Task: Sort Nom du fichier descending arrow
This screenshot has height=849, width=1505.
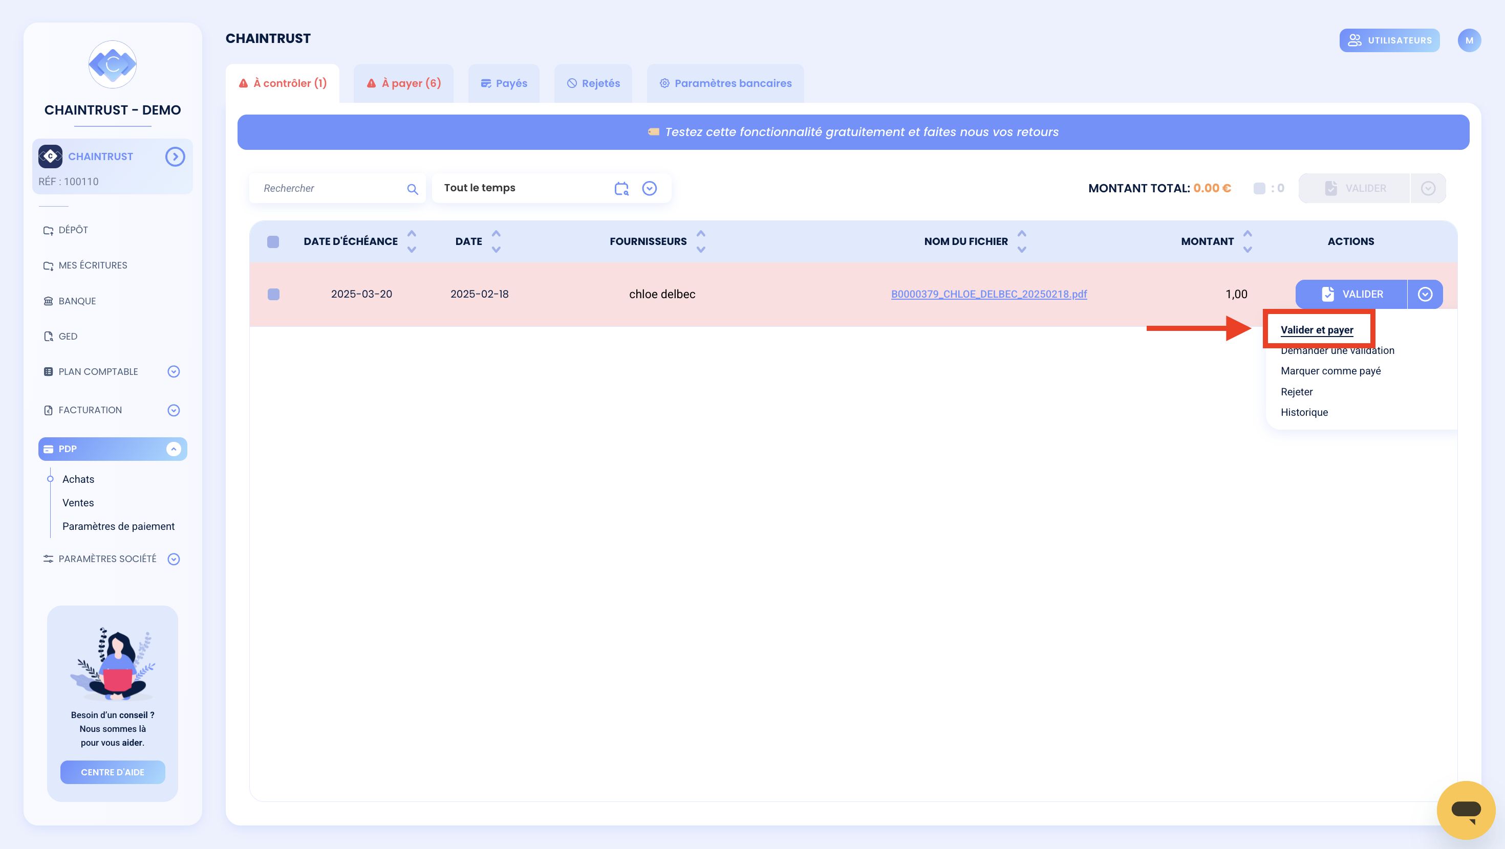Action: [x=1021, y=249]
